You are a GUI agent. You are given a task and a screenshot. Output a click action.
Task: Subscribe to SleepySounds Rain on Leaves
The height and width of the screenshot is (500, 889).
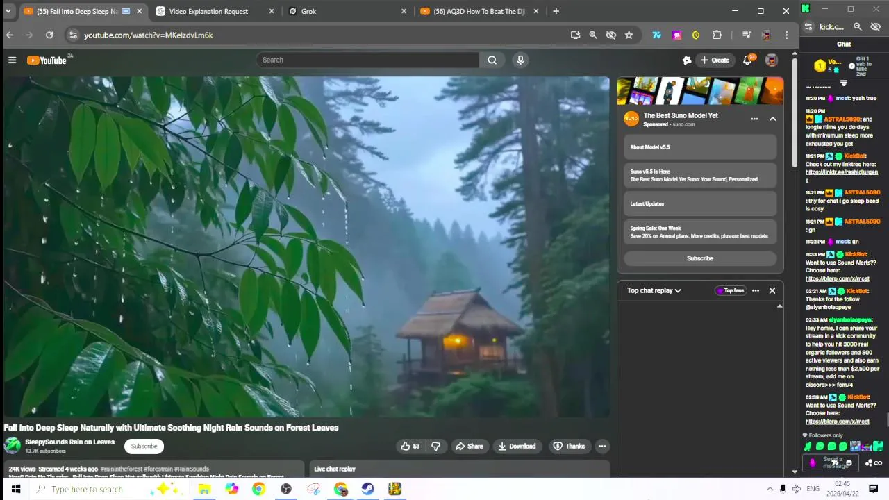pos(144,447)
